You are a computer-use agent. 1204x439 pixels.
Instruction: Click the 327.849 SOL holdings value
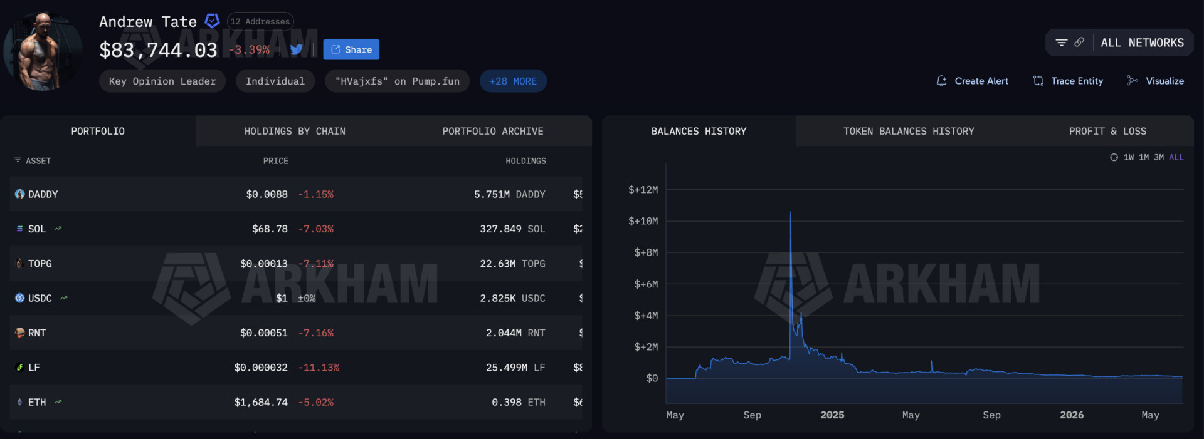[x=512, y=229]
